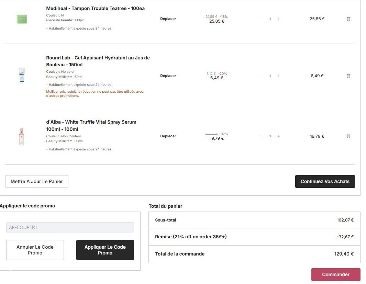Click Continuez Vos Achats button
Screen dimensions: 366x284
coord(325,182)
